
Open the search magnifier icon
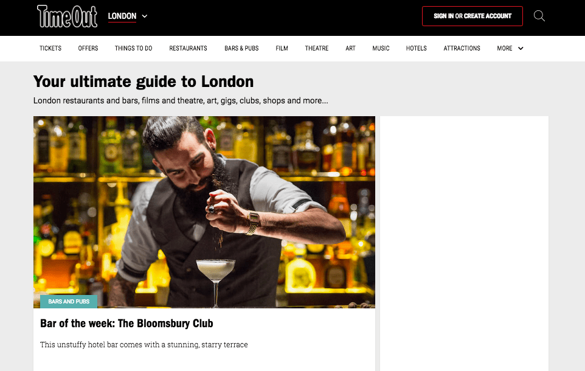point(539,16)
